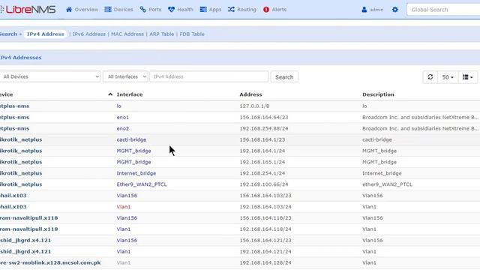This screenshot has height=270, width=480.
Task: Open the All Devices dropdown
Action: 50,76
